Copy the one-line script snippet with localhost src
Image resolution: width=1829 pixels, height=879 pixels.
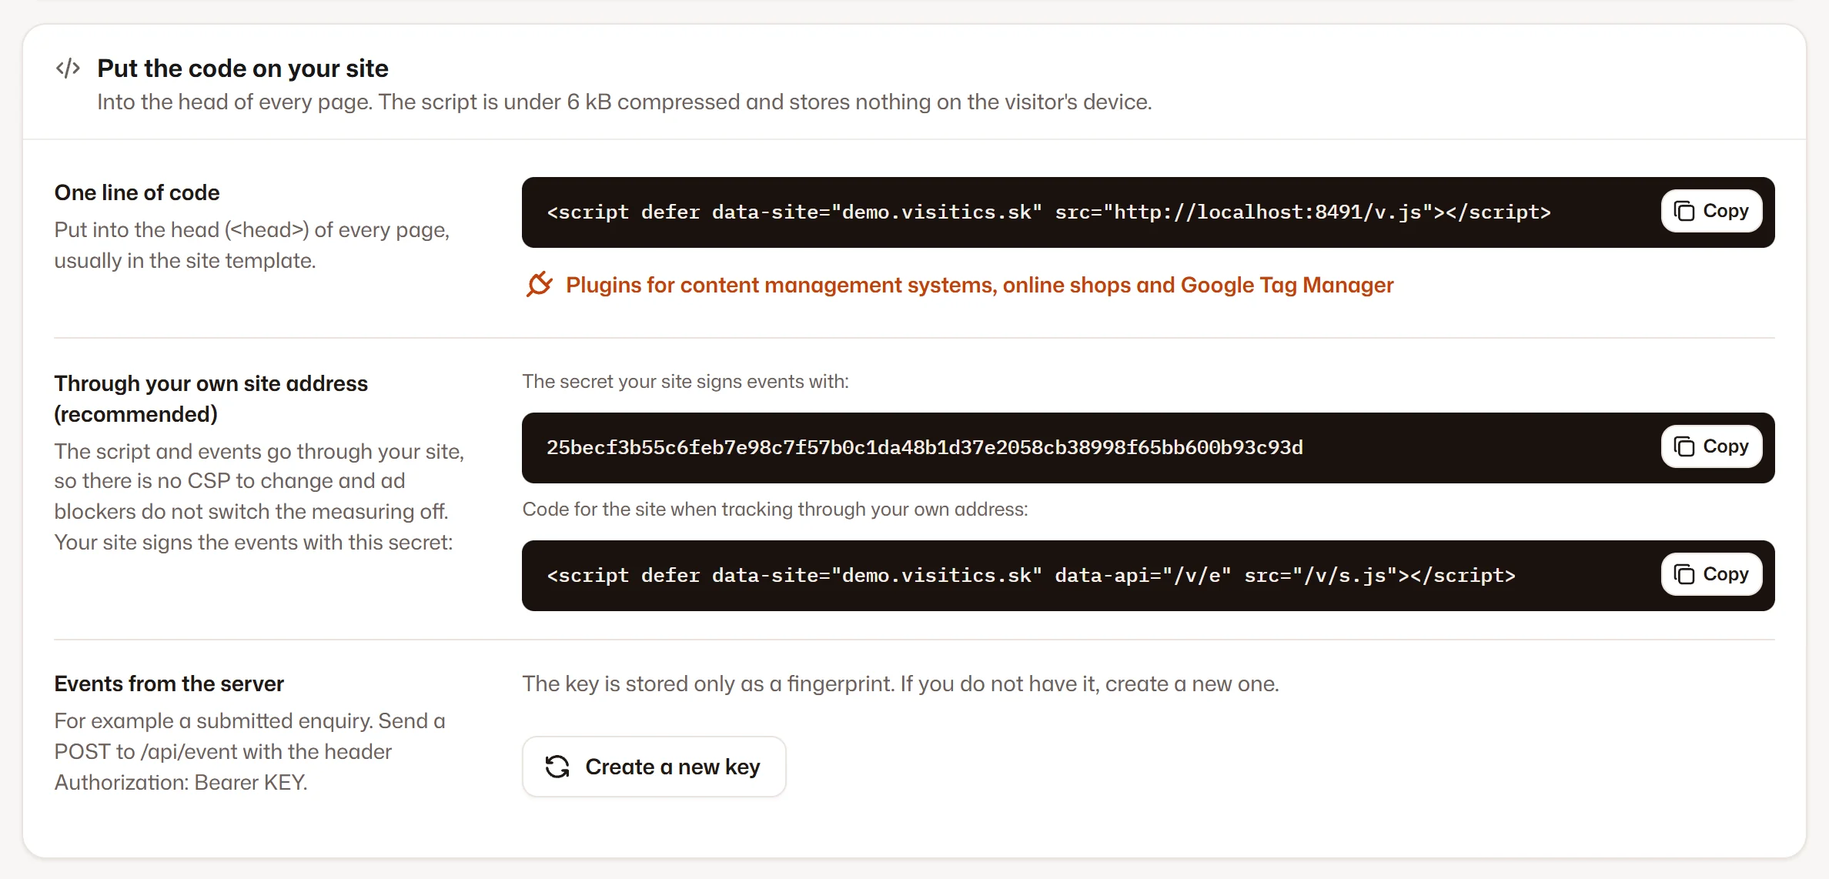(1711, 211)
